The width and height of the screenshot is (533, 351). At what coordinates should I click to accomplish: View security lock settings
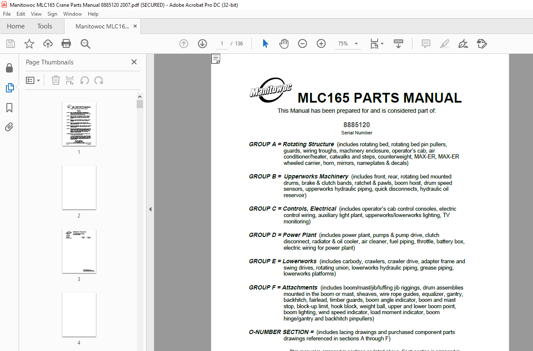point(9,68)
